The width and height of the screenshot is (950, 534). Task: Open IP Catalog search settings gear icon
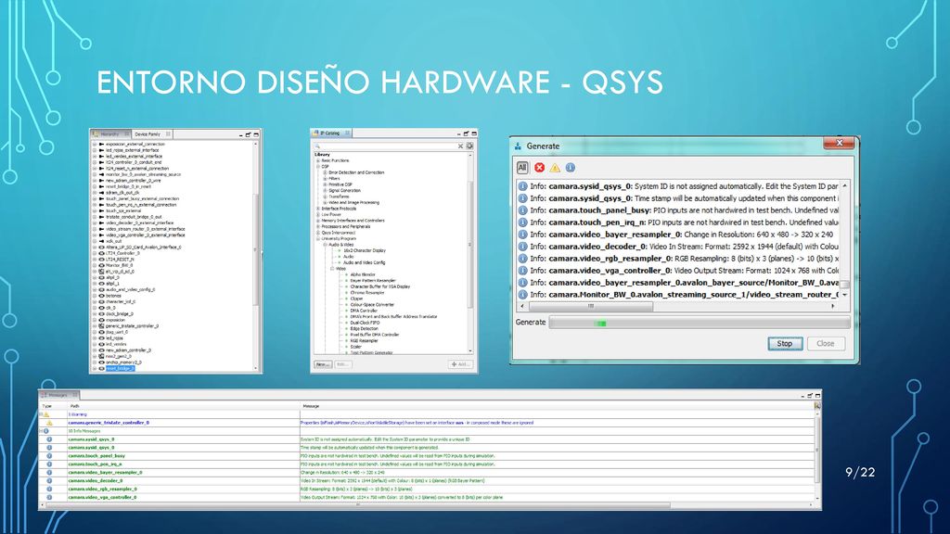(x=469, y=146)
